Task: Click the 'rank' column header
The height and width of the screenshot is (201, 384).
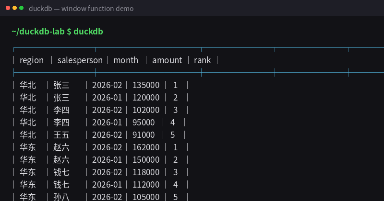Action: [202, 60]
